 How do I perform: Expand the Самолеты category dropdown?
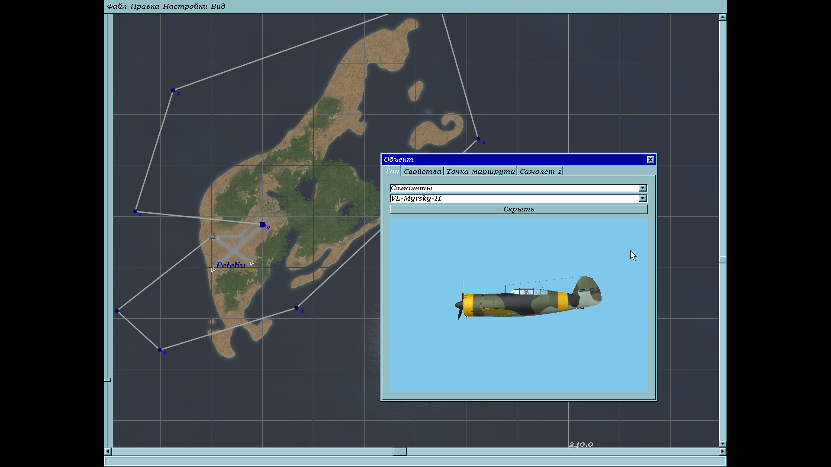[643, 188]
